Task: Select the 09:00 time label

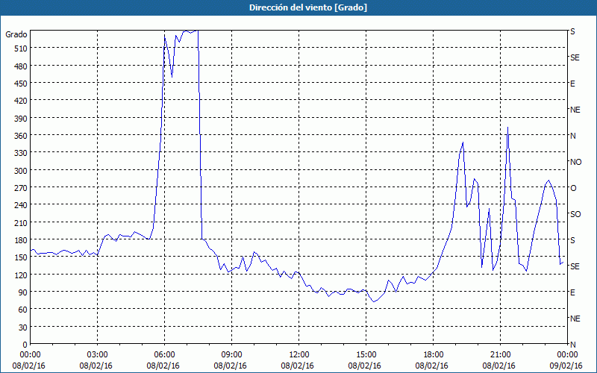Action: point(231,355)
